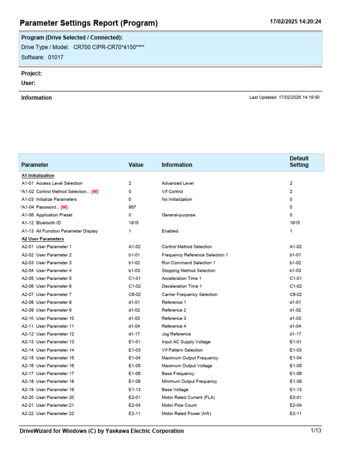Viewport: 341px width, 455px height.
Task: Select the 'A1-01 Access Level Selection' row
Action: click(171, 184)
